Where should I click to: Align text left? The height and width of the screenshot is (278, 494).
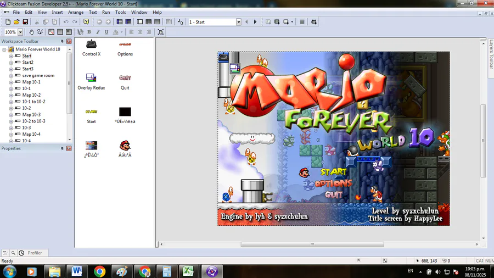click(x=131, y=32)
